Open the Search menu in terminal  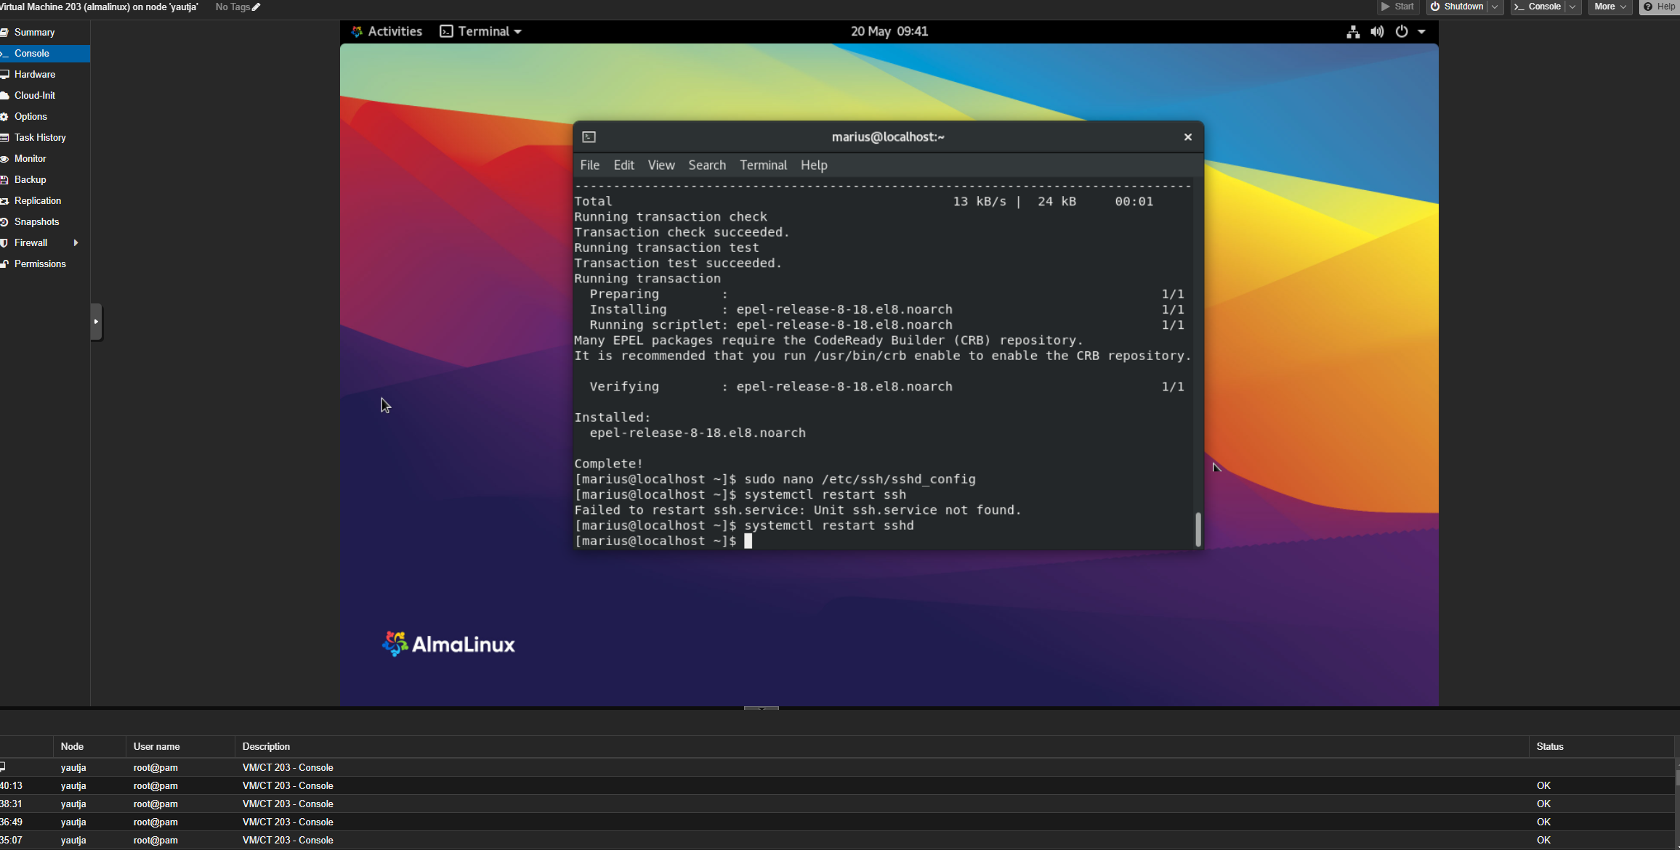[x=706, y=165]
